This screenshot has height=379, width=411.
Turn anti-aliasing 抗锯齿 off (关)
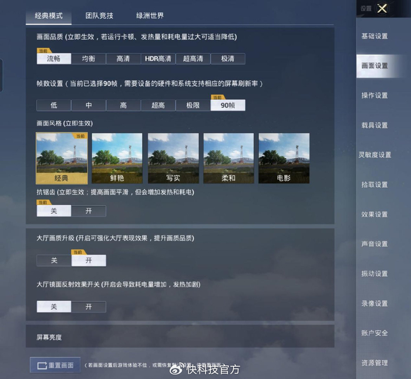[x=54, y=211]
